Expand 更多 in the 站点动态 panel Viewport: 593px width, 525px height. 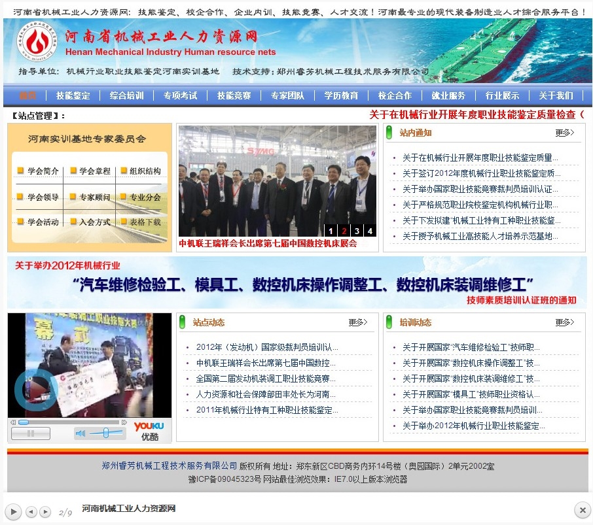[358, 322]
